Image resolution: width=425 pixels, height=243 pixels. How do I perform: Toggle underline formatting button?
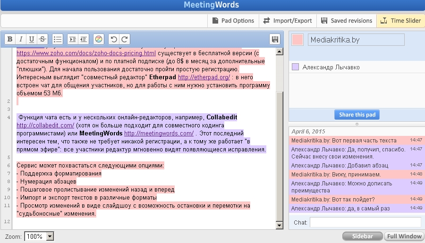point(32,39)
